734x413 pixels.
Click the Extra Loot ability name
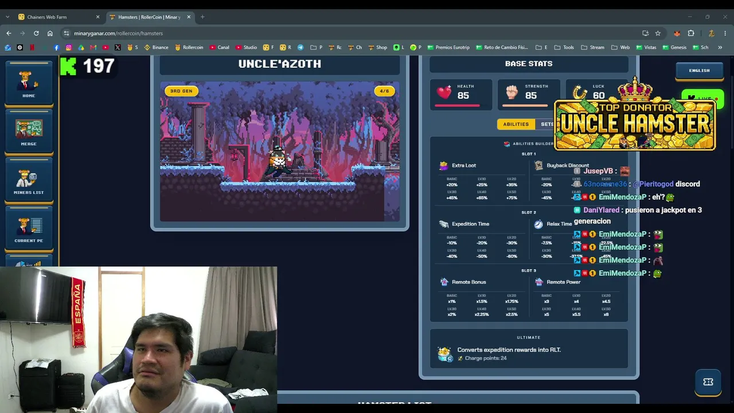[x=464, y=166]
